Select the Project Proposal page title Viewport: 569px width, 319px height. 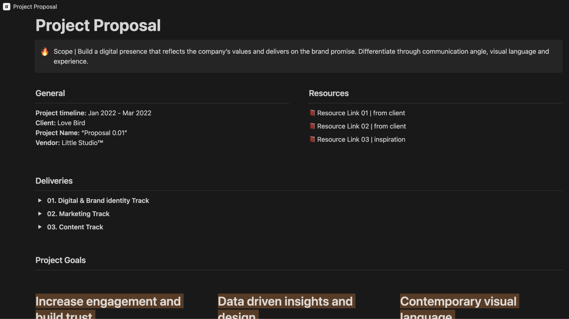pos(98,25)
